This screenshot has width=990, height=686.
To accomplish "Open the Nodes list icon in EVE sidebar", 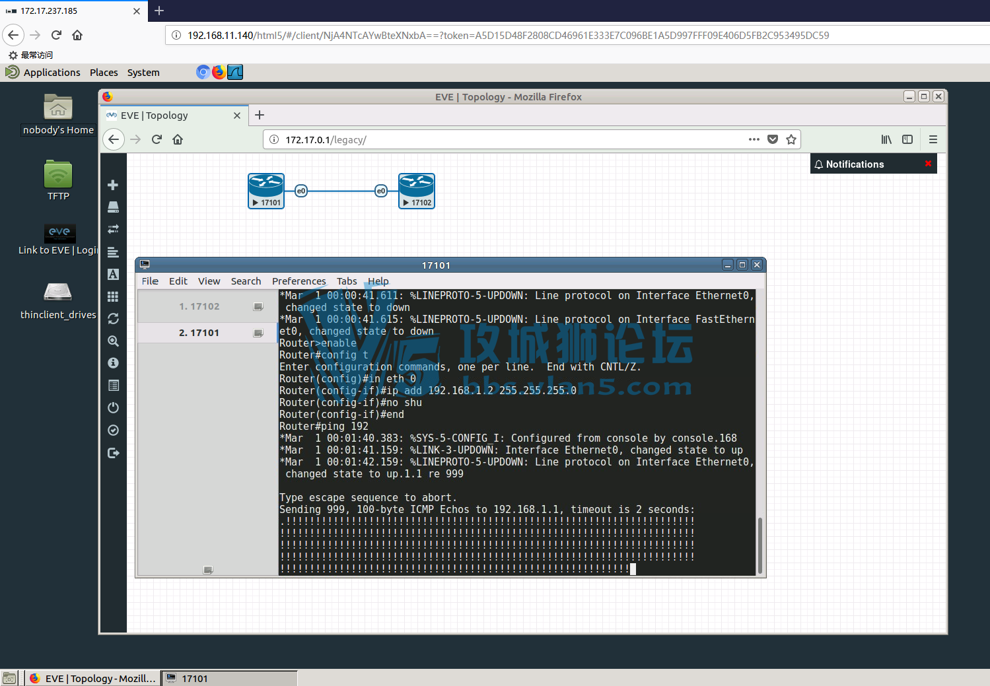I will [113, 207].
